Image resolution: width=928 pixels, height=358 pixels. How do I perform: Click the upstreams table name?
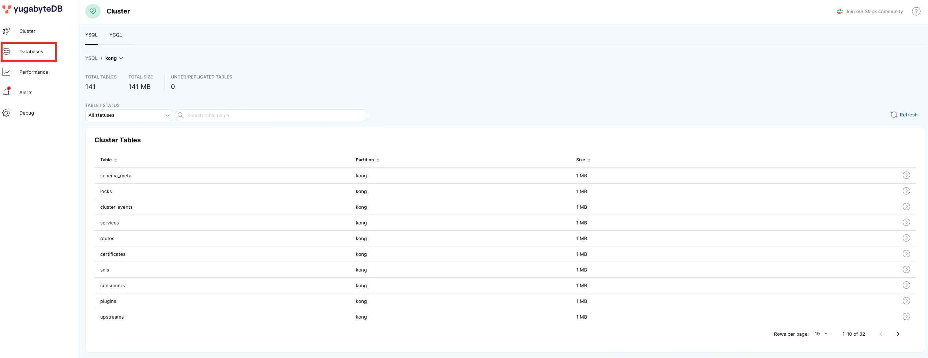coord(112,317)
